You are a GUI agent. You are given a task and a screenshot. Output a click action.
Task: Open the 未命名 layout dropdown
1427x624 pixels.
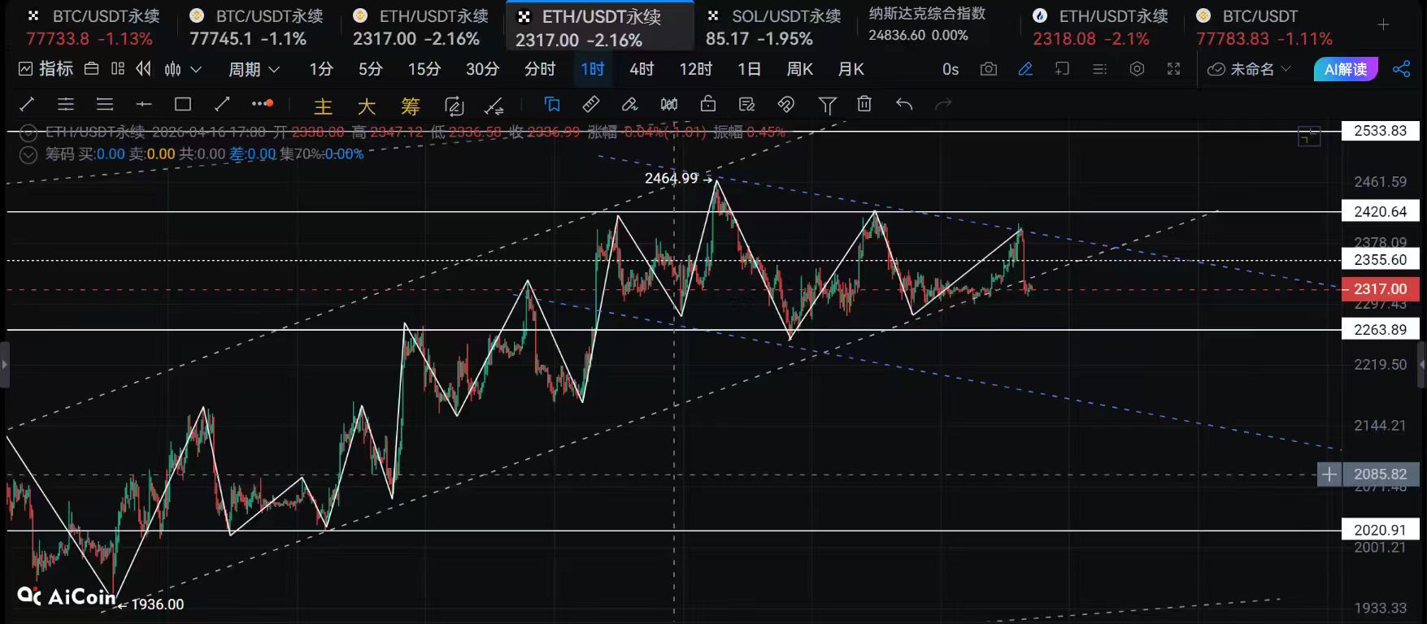click(x=1250, y=69)
